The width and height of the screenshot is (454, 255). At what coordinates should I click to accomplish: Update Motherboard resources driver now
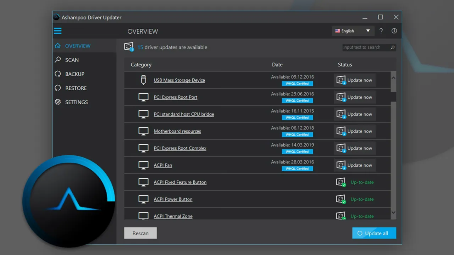tap(355, 131)
